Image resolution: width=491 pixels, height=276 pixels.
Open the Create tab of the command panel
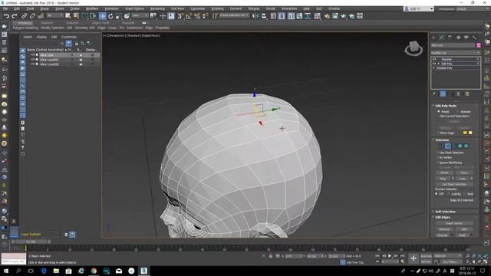(433, 38)
